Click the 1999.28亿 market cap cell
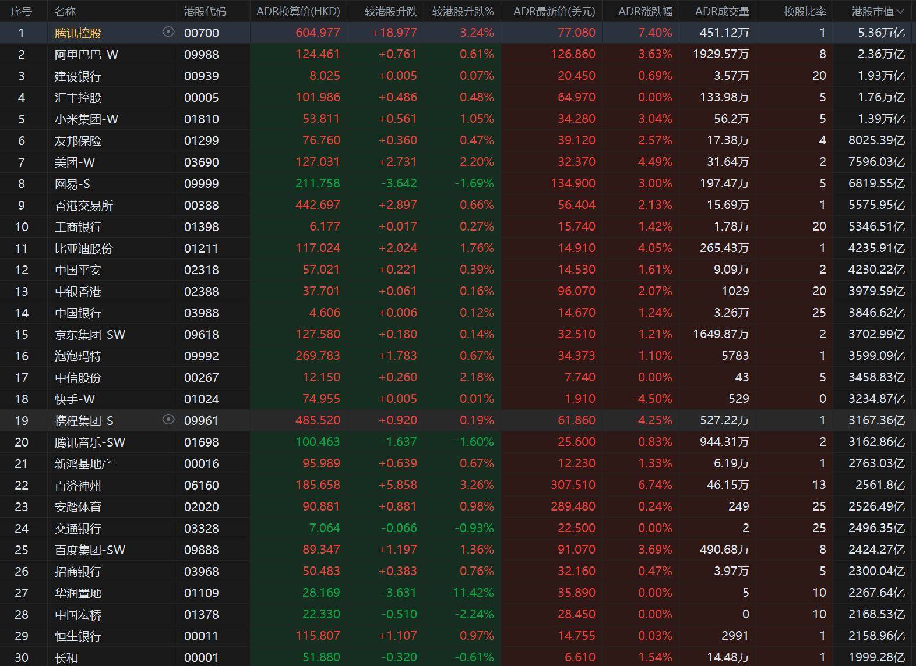 pyautogui.click(x=876, y=657)
